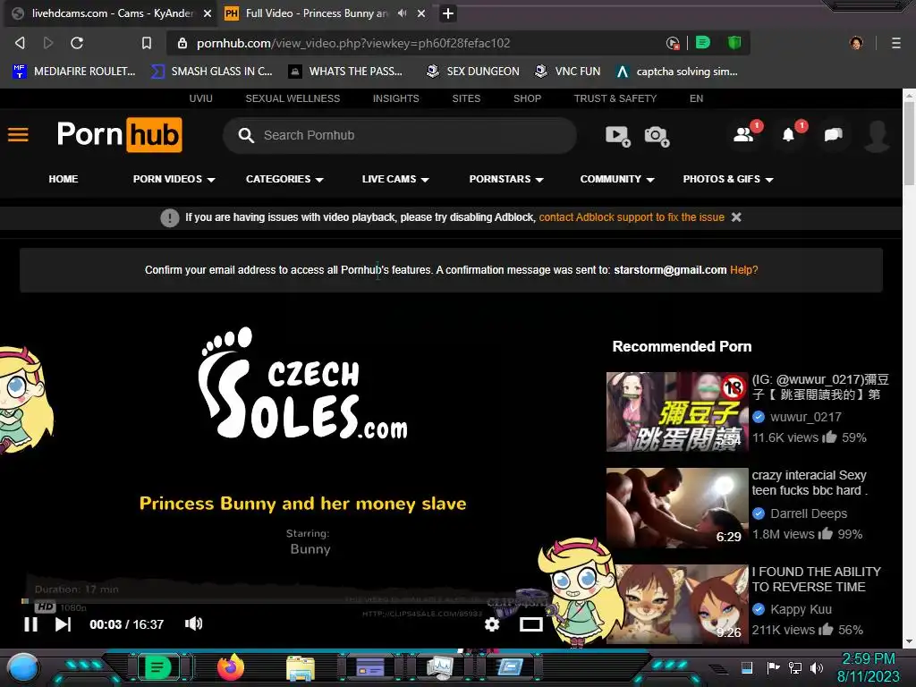The image size is (916, 687).
Task: Open the SMASH GLASS IN C... bookmark
Action: 212,72
